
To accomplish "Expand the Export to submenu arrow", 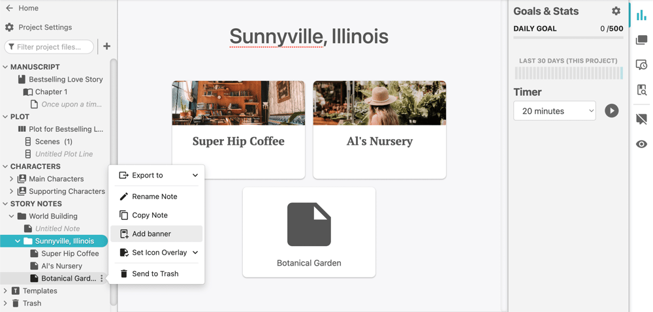I will (195, 175).
